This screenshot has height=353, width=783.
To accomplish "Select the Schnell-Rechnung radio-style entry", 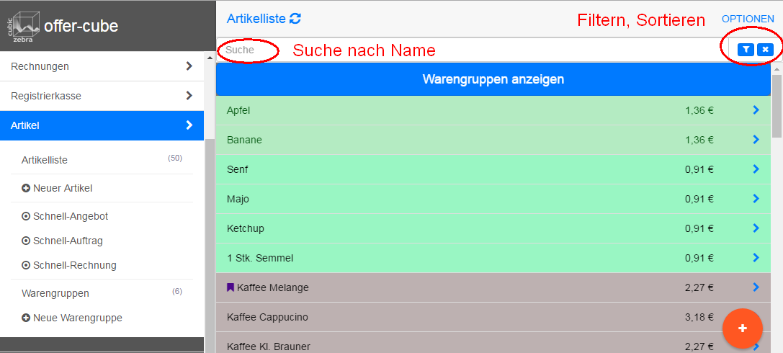I will pyautogui.click(x=26, y=265).
